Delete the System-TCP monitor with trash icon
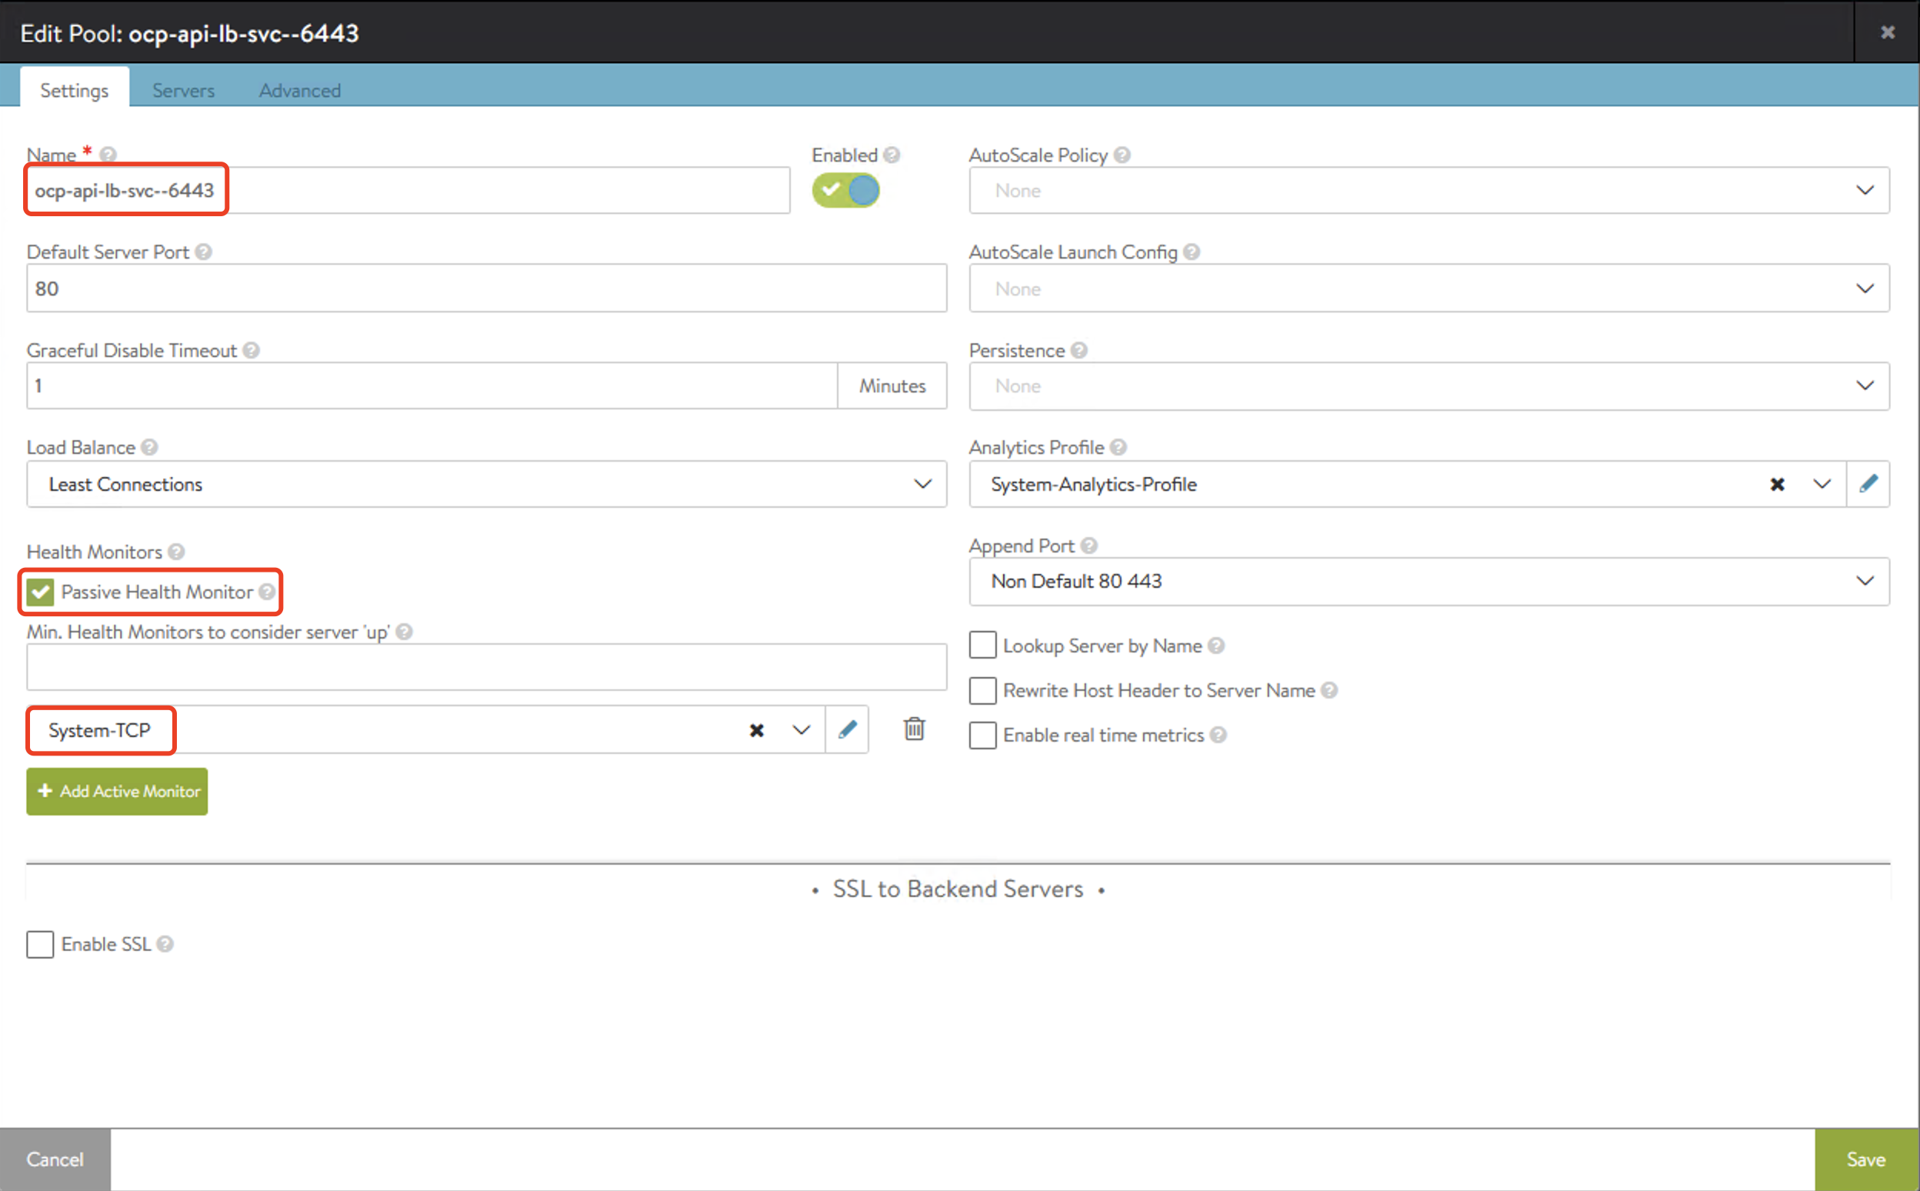Image resolution: width=1920 pixels, height=1191 pixels. [914, 729]
